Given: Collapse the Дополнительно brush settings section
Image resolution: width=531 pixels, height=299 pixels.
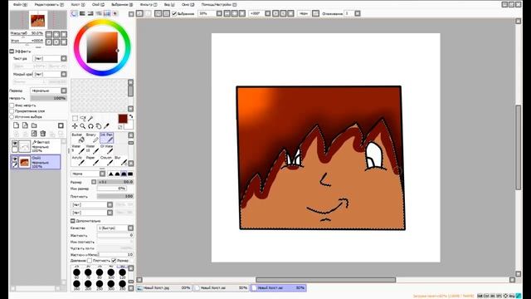Looking at the screenshot, I should [x=72, y=221].
